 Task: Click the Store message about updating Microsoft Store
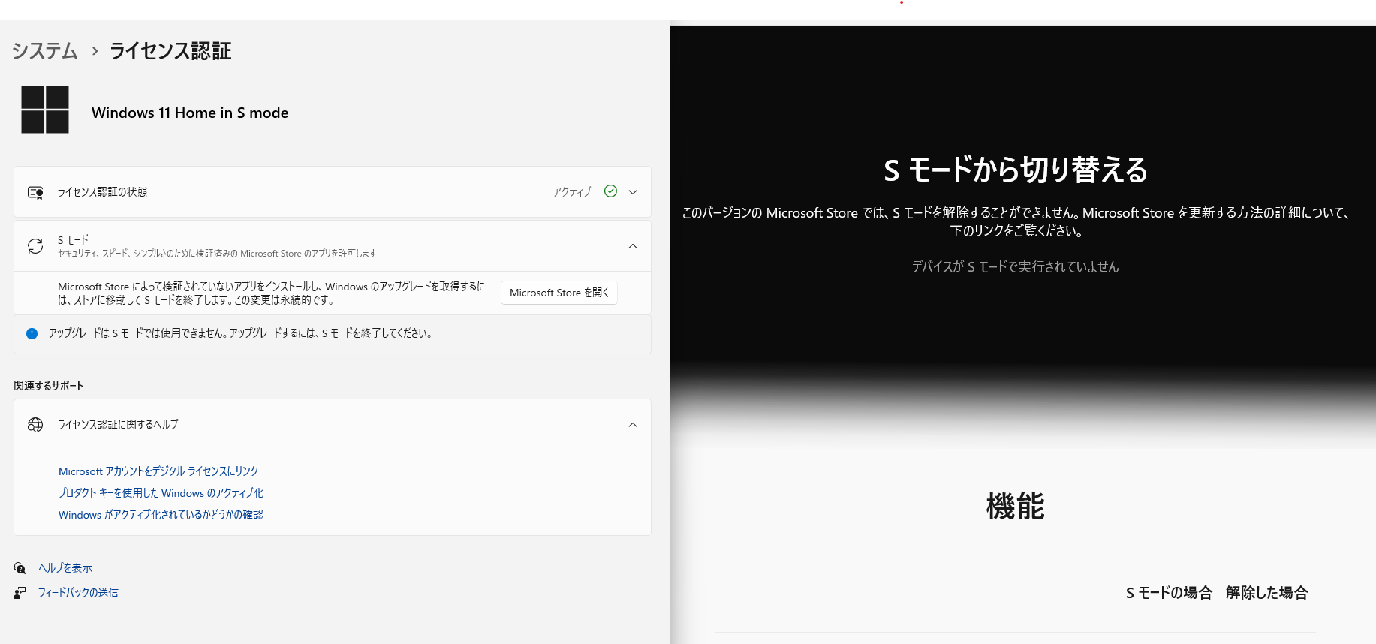click(x=1016, y=222)
